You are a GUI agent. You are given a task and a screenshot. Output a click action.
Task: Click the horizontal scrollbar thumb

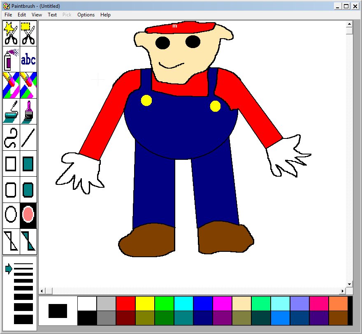coord(49,291)
